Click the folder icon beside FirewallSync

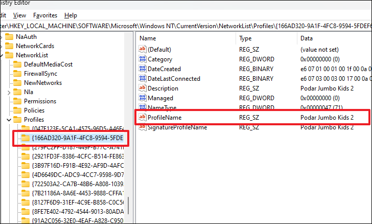click(17, 74)
